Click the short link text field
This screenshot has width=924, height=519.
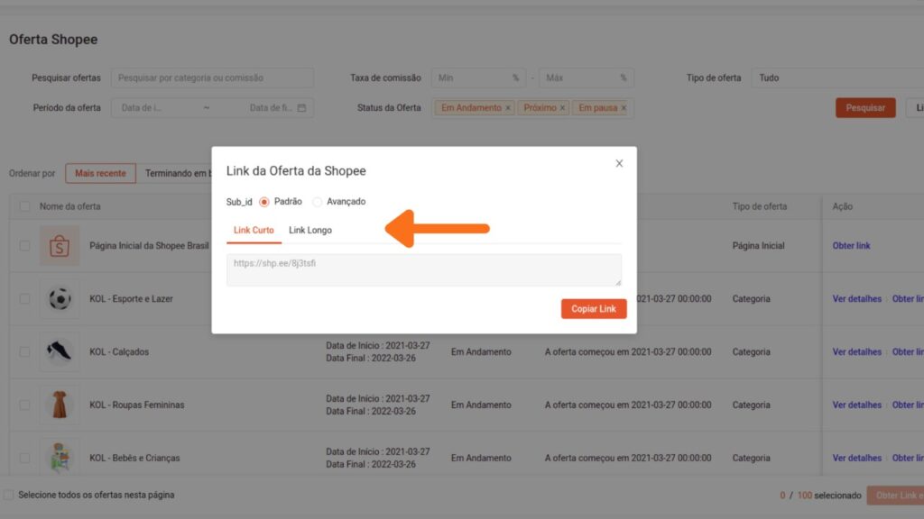(x=424, y=270)
